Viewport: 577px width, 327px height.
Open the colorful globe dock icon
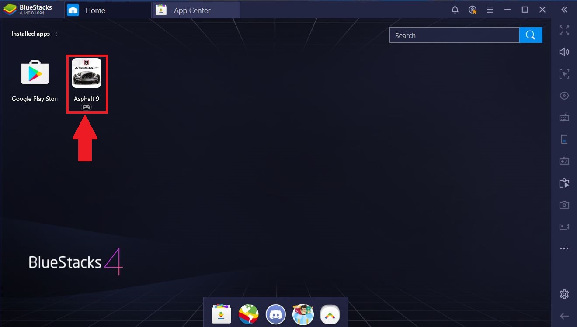click(248, 314)
